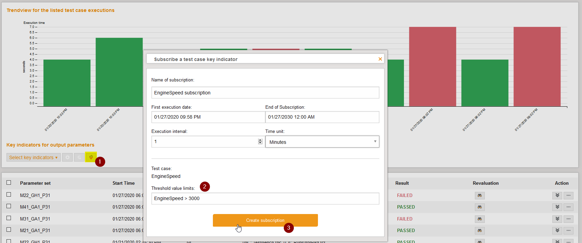582x243 pixels.
Task: Close the Subscribe a test case key indicator dialog
Action: 380,59
